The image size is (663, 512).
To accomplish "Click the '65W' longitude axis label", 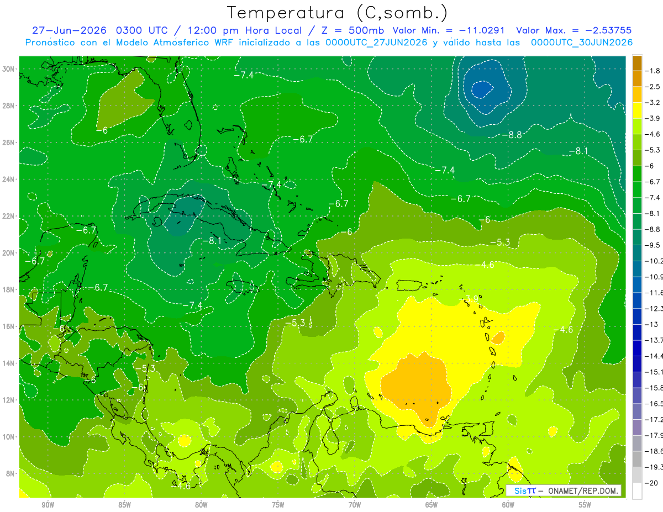I will tap(432, 505).
